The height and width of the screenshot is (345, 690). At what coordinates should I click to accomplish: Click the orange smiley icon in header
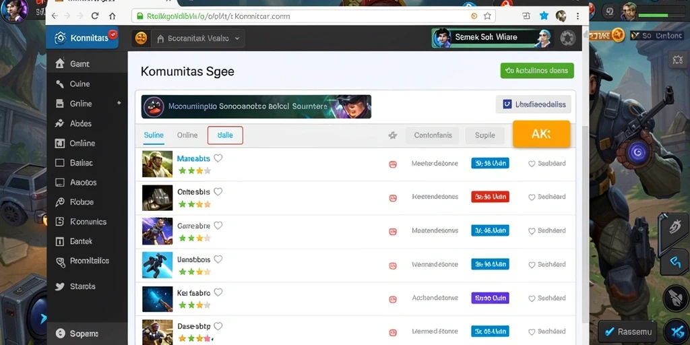(x=141, y=38)
